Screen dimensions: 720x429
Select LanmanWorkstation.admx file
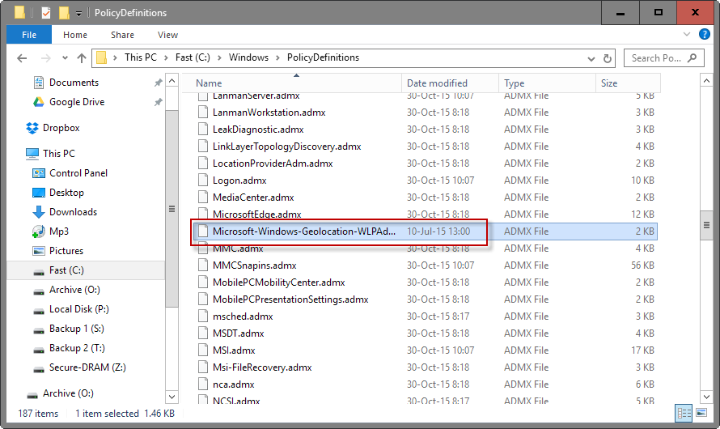[269, 113]
